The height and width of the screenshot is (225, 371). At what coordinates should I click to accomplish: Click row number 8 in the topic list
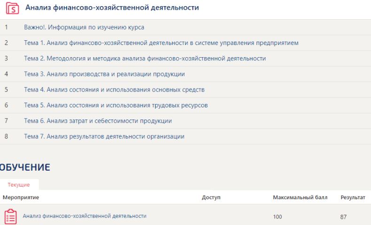click(x=6, y=136)
